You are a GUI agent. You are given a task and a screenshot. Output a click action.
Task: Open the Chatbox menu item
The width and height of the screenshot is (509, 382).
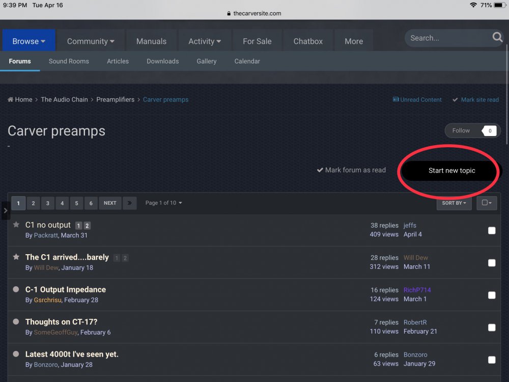point(308,41)
